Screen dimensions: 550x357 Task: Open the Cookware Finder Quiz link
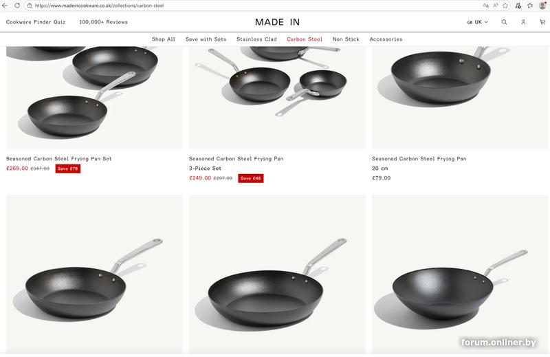[36, 22]
